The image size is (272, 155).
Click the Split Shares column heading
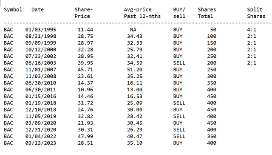pos(256,13)
